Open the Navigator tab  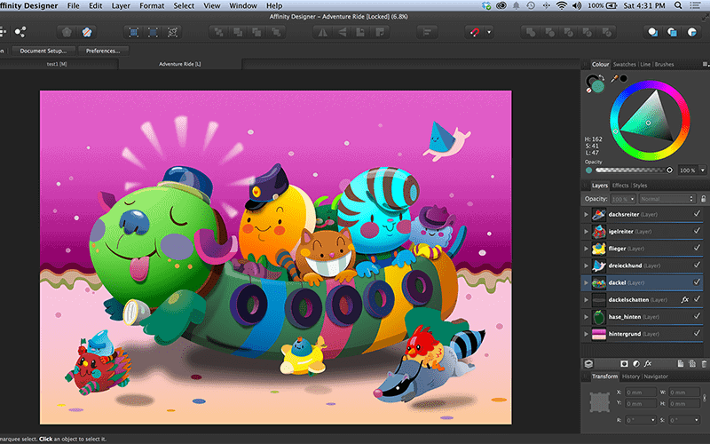(x=656, y=377)
